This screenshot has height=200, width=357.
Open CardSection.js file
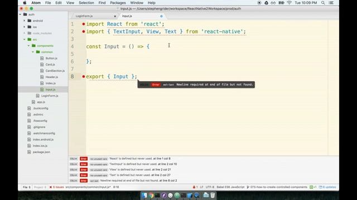(55, 71)
